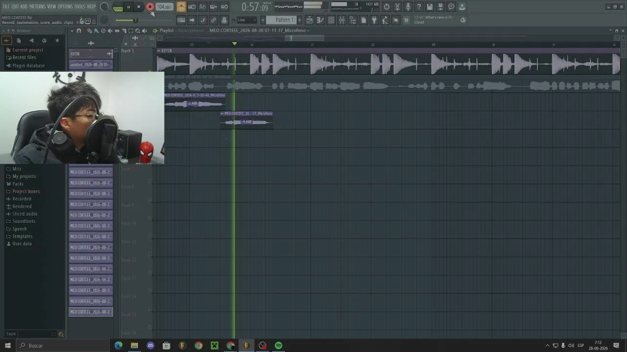
Task: Toggle the metronome icon
Action: 181,7
